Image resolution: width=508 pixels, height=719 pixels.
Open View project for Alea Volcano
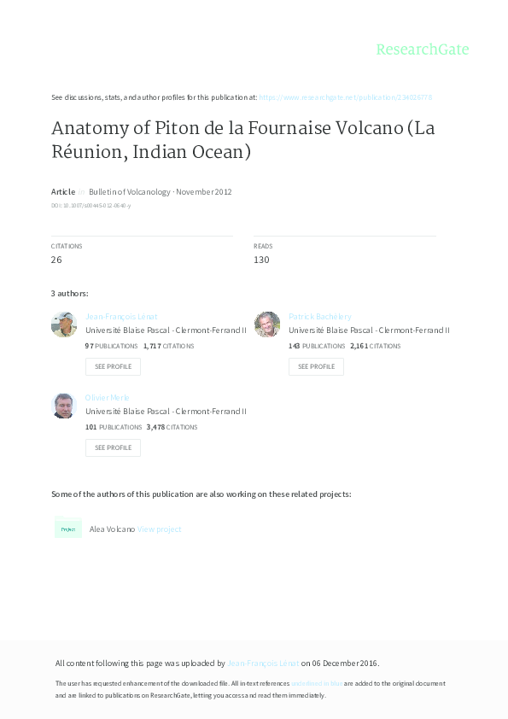(160, 529)
